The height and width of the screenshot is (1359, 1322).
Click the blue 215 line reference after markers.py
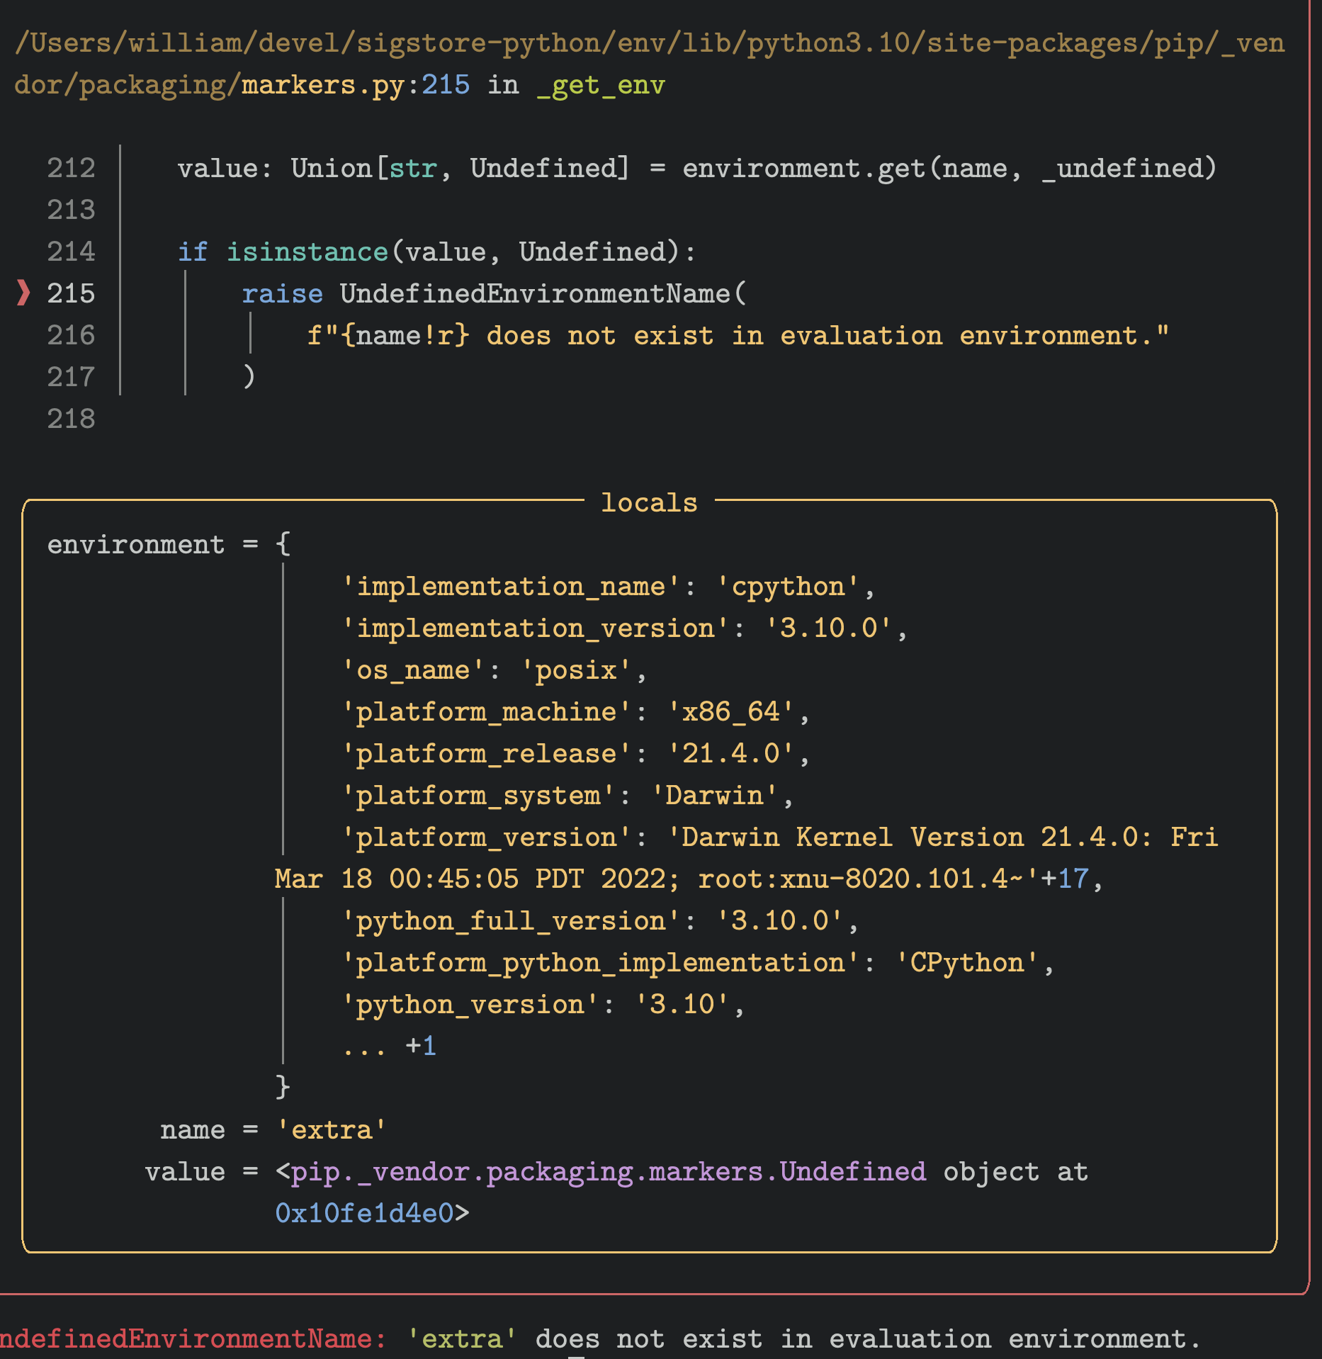pos(446,85)
